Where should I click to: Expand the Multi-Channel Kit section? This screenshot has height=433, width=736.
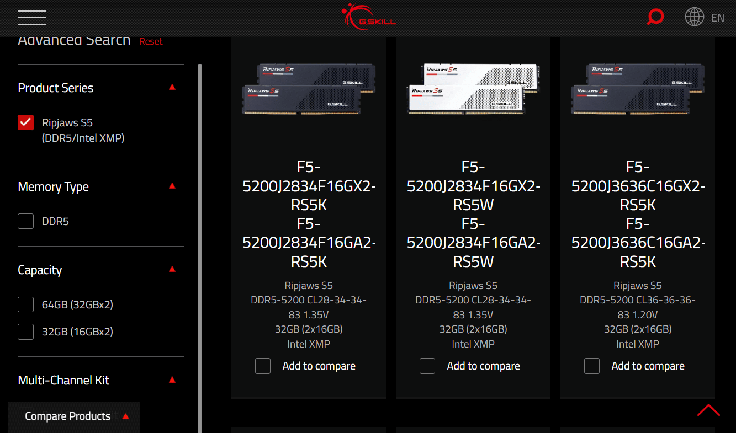[172, 379]
